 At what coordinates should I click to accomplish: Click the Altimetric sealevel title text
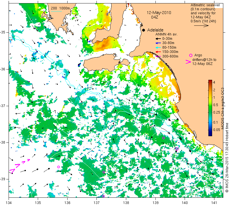(205, 5)
